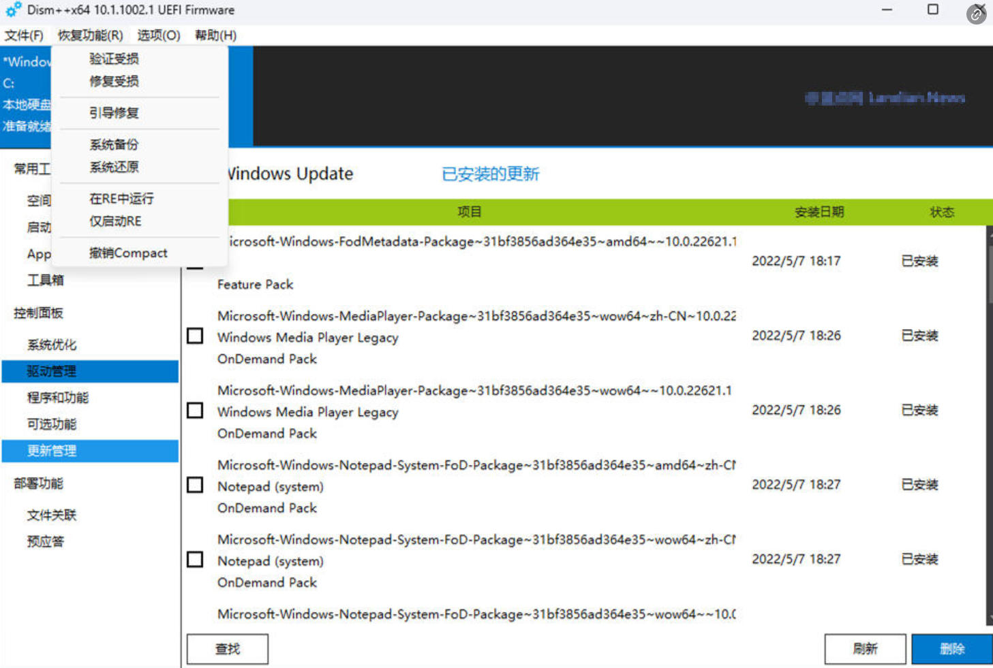Click the Dism++ gear app icon
Viewport: 993px width, 668px height.
pos(13,10)
